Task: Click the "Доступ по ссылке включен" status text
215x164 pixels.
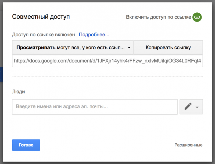Action: (x=44, y=34)
